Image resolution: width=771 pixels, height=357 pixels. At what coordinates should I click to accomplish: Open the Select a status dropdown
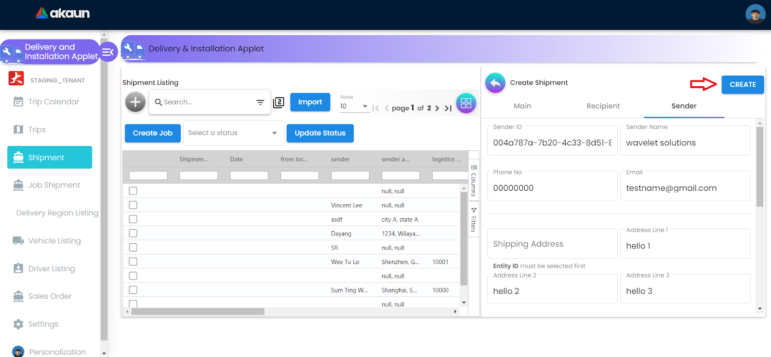coord(233,133)
